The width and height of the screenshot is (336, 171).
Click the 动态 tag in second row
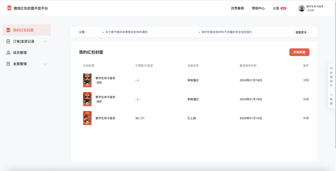click(x=99, y=101)
